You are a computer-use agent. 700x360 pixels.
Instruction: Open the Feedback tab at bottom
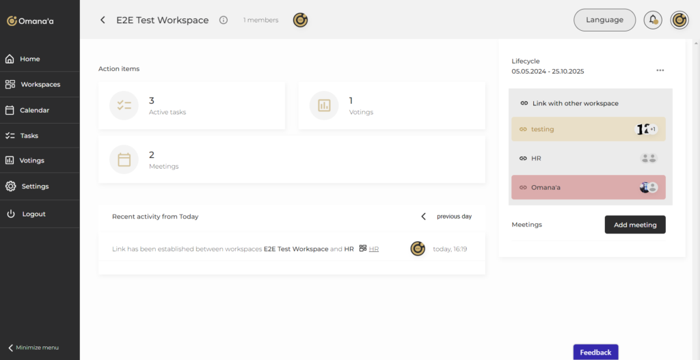pos(595,352)
